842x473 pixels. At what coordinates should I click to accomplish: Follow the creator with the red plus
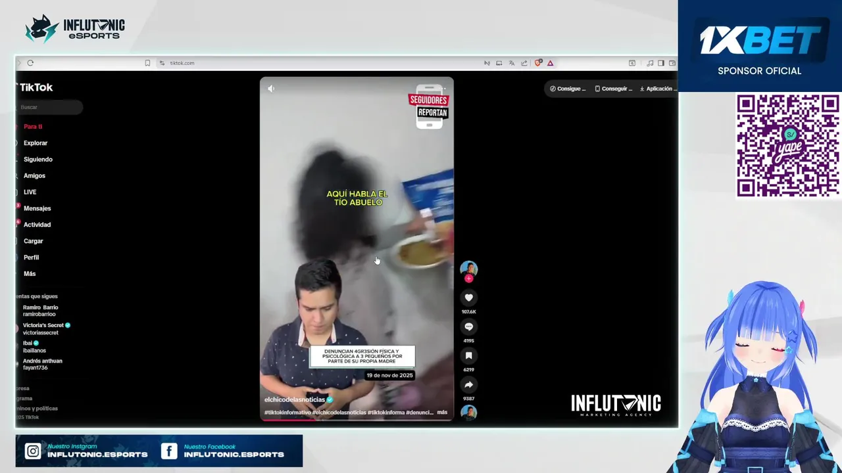pos(468,279)
